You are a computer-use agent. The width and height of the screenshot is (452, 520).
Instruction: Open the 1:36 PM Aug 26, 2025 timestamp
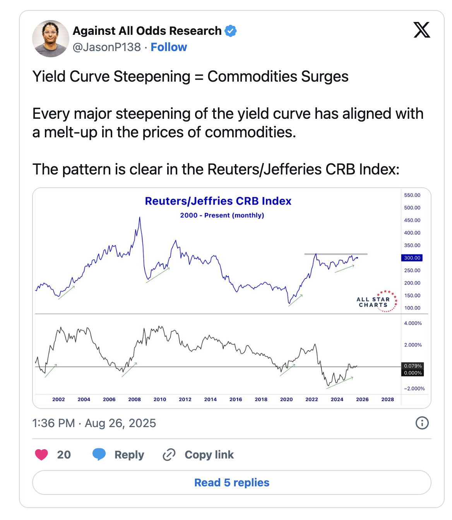[94, 423]
